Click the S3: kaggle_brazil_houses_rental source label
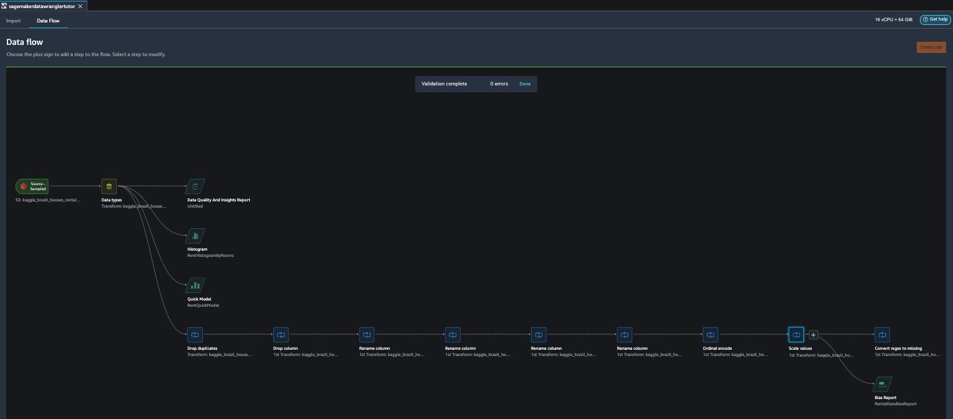 pyautogui.click(x=48, y=200)
